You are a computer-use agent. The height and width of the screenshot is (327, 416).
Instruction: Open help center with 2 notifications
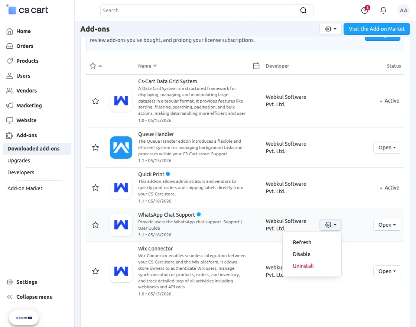365,10
